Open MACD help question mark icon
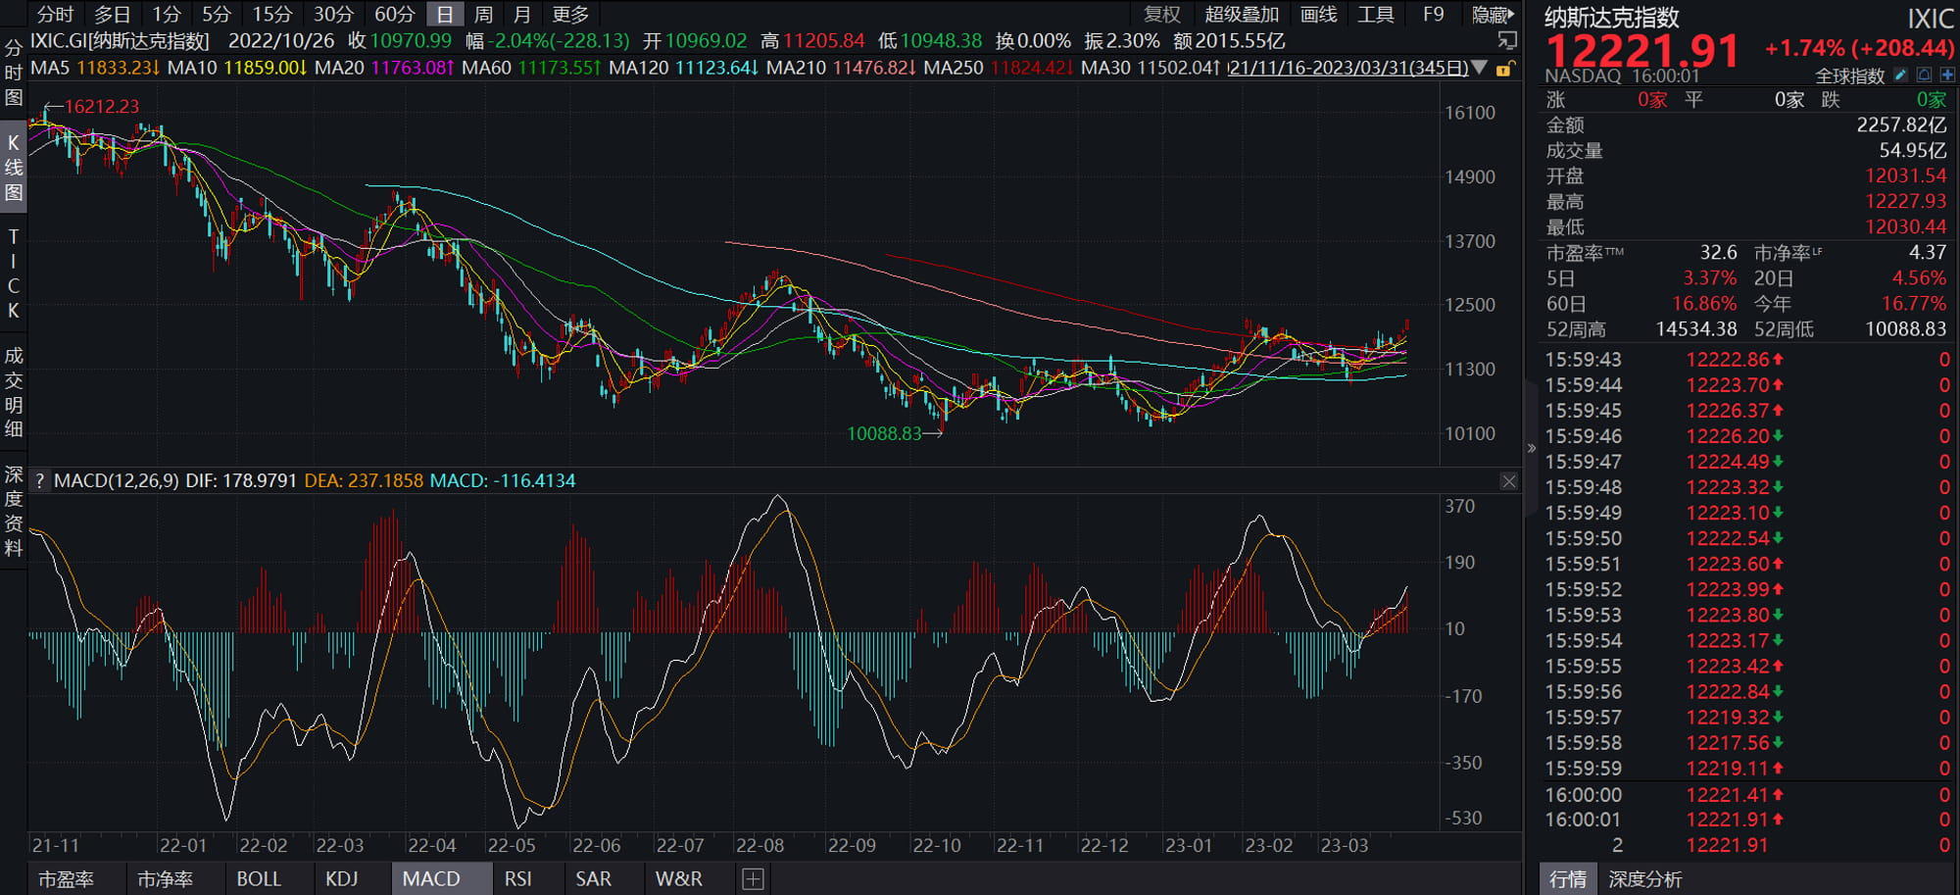The image size is (1960, 895). (39, 480)
